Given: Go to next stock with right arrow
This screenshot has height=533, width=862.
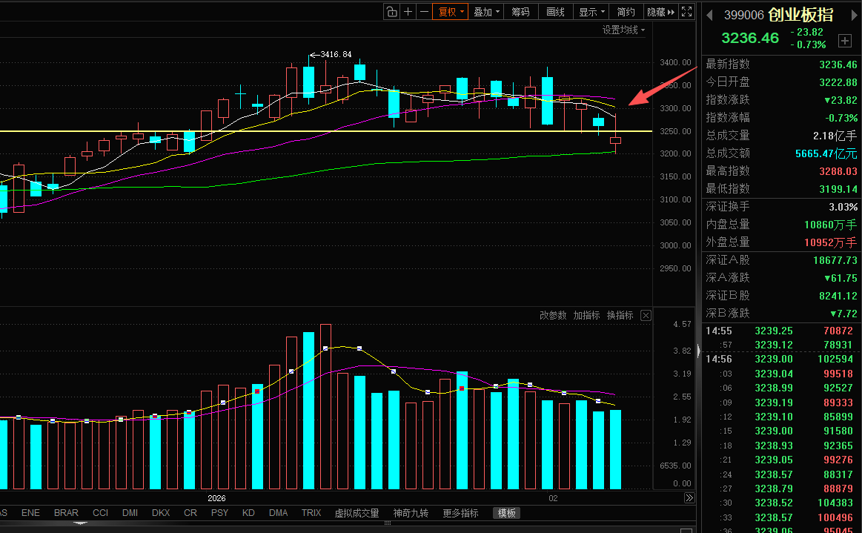Looking at the screenshot, I should tap(854, 16).
